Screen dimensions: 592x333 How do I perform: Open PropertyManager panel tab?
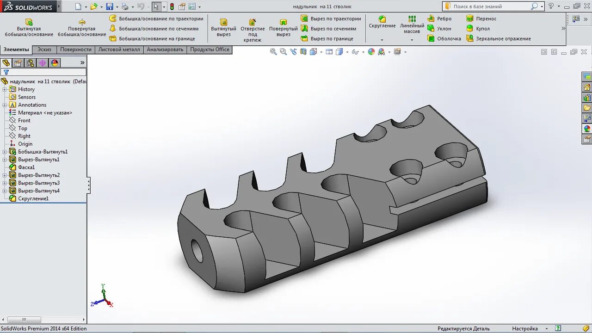pyautogui.click(x=18, y=62)
